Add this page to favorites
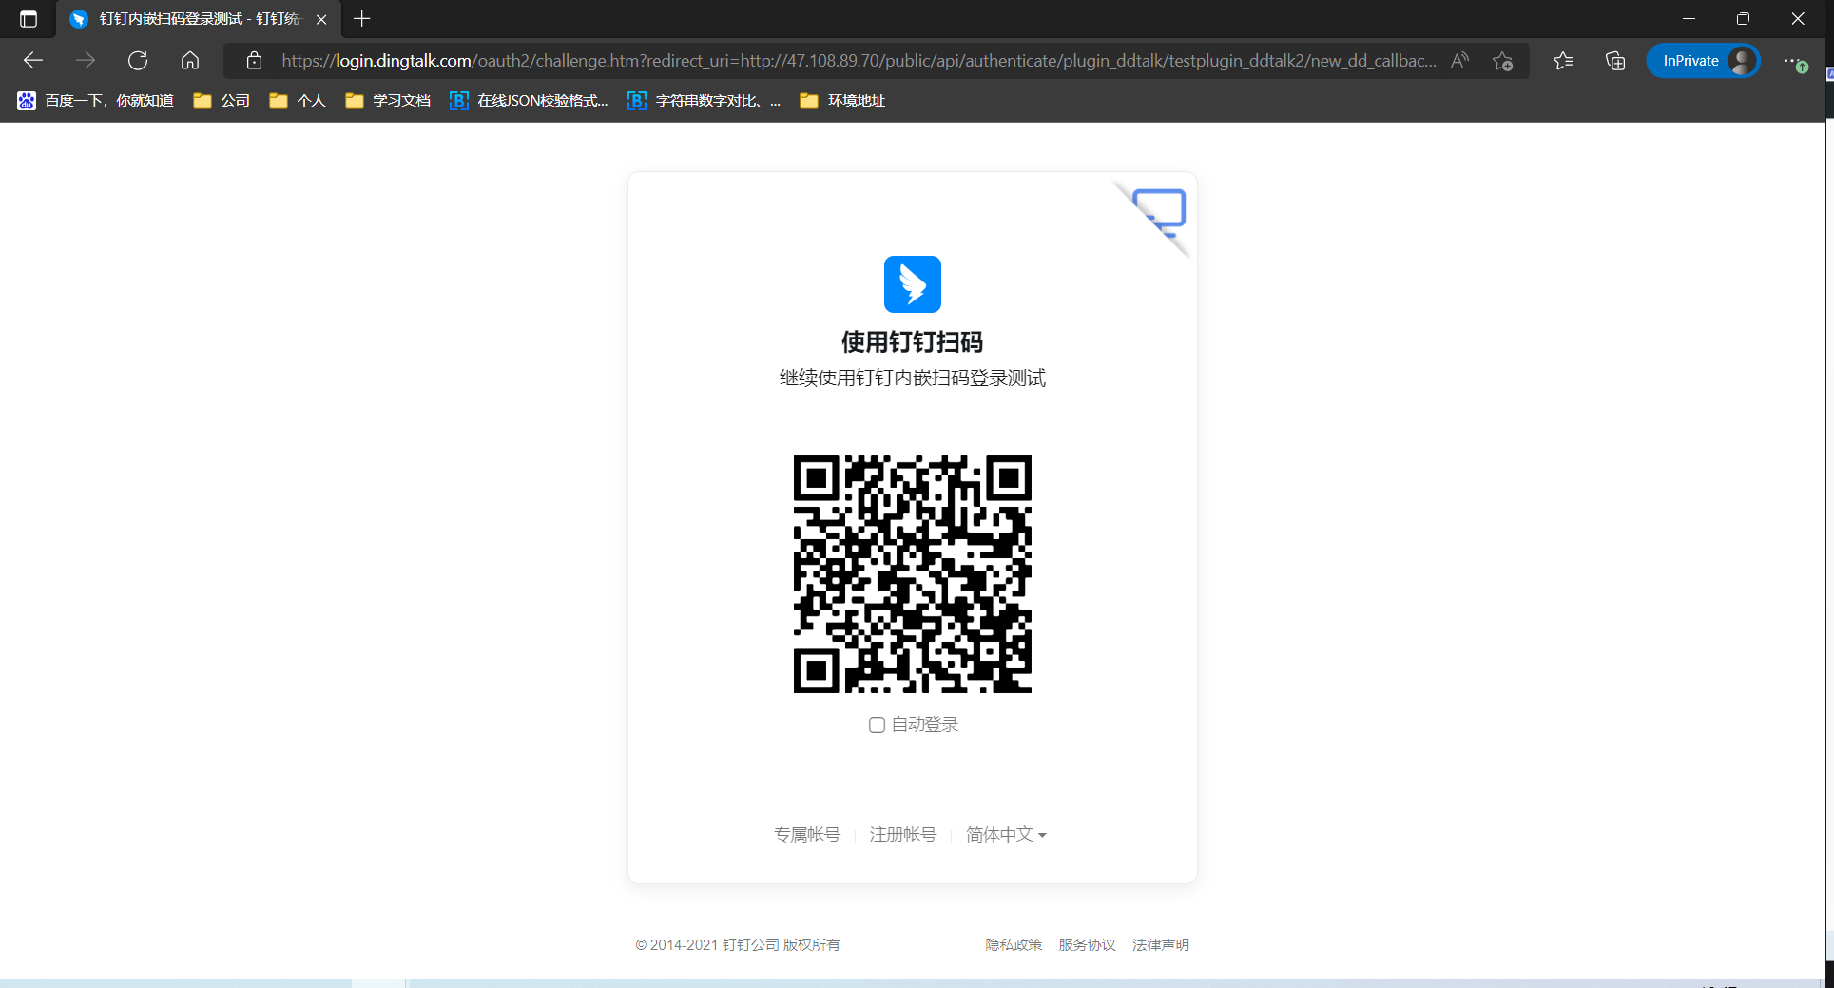The height and width of the screenshot is (988, 1834). pyautogui.click(x=1502, y=61)
